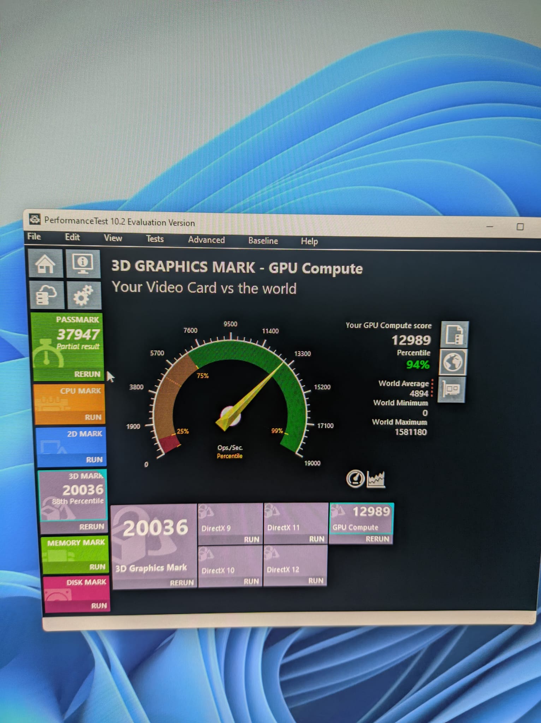
Task: Open the Edit menu
Action: click(72, 237)
